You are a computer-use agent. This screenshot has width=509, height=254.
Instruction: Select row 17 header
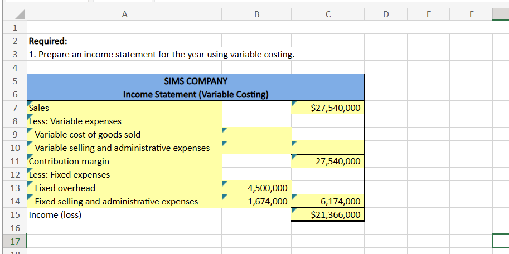14,241
